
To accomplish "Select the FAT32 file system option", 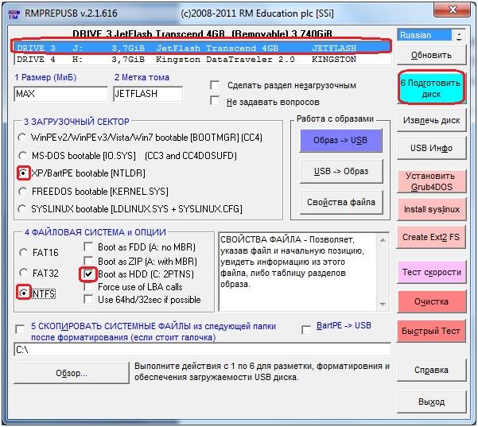I will pos(23,273).
